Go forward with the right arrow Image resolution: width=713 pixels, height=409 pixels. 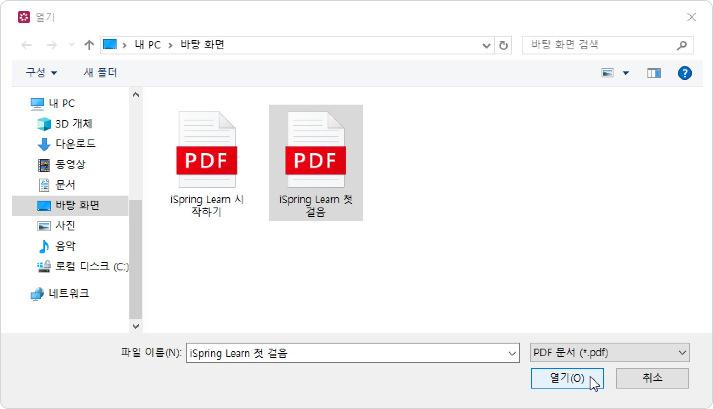[x=51, y=45]
